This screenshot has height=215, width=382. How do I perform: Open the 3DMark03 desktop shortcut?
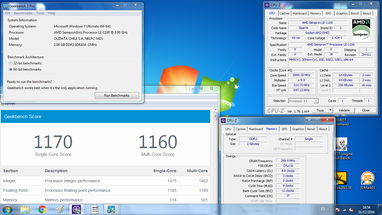[367, 181]
